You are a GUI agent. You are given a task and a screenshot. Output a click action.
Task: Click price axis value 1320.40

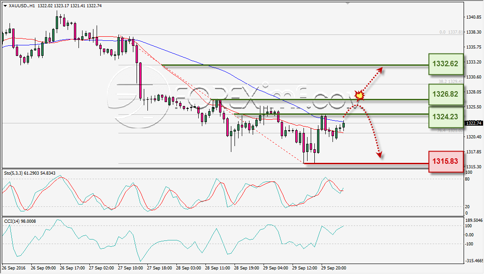point(474,137)
